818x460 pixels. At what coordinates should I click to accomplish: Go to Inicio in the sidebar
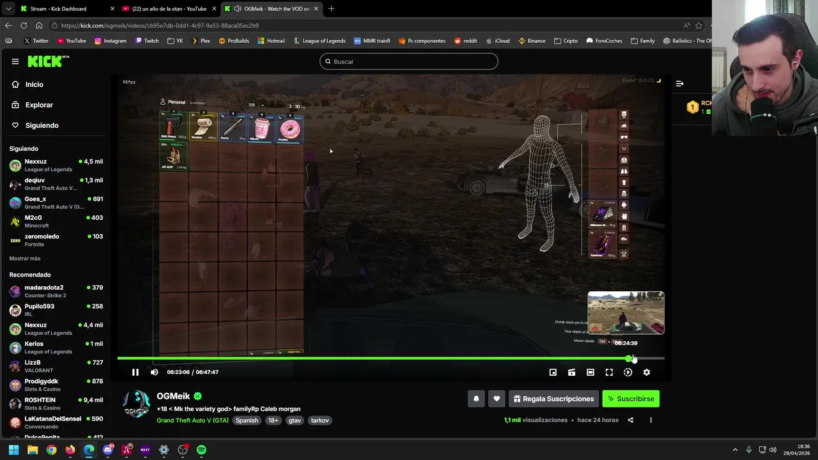[x=35, y=84]
